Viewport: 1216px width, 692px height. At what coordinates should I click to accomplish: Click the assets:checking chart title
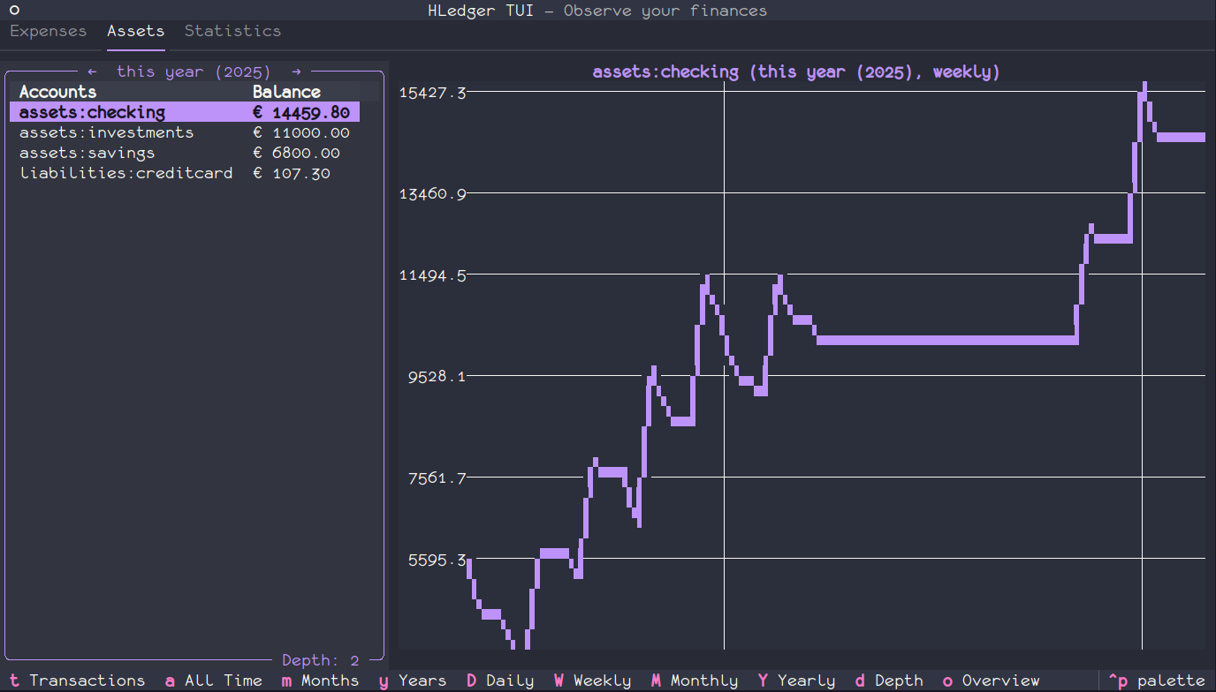click(x=796, y=71)
